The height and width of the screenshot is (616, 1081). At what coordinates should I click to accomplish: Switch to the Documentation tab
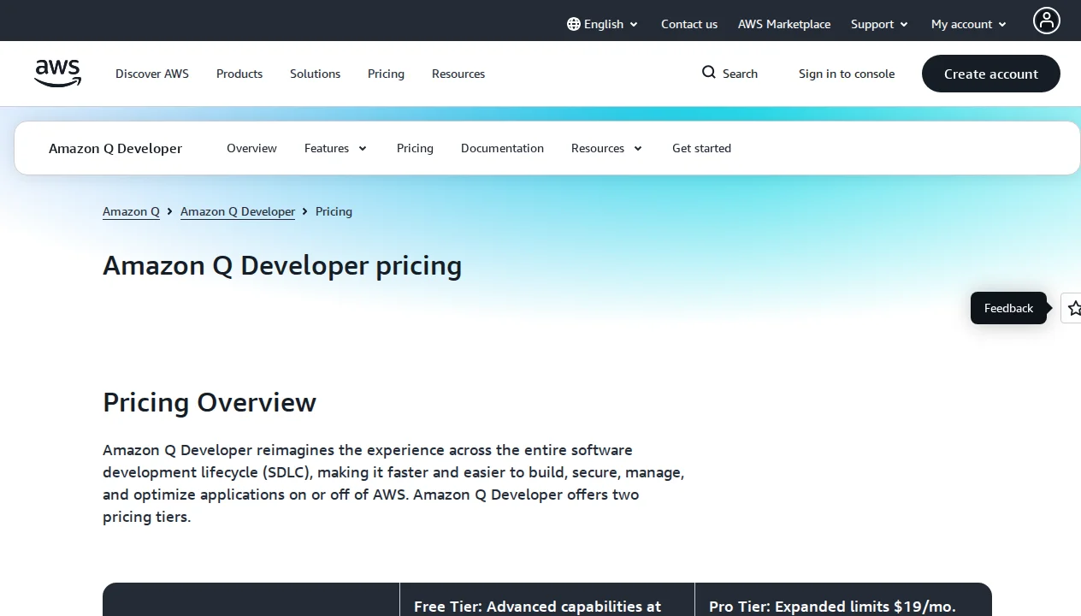coord(502,148)
